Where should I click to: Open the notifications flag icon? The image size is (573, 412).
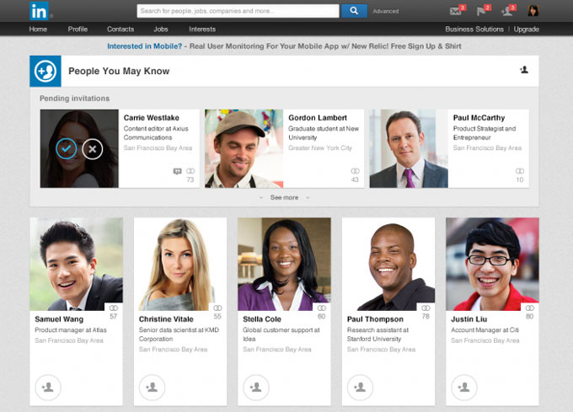(x=482, y=11)
